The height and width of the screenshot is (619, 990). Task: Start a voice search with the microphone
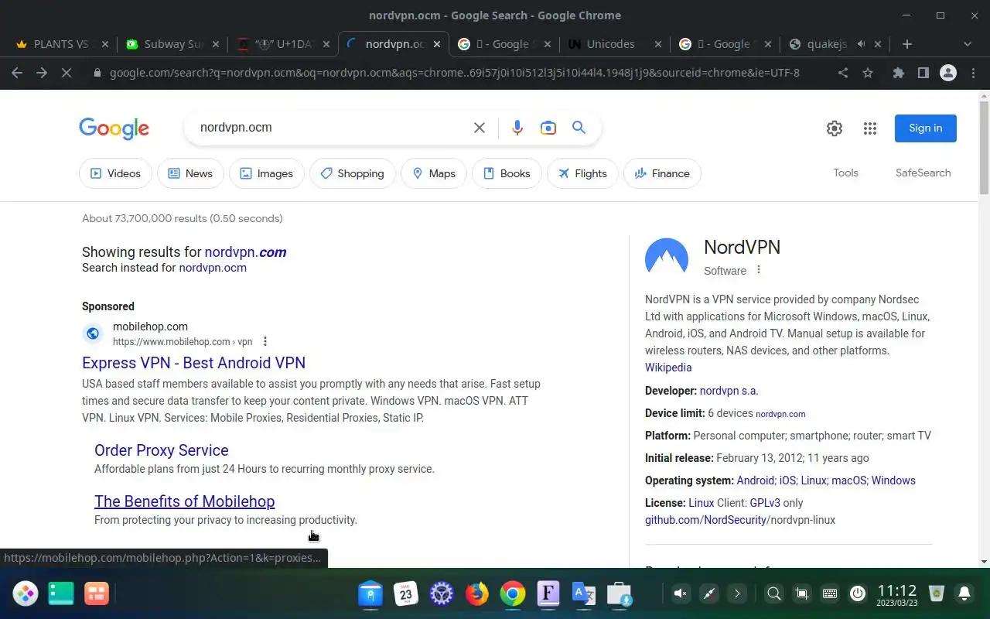click(517, 128)
